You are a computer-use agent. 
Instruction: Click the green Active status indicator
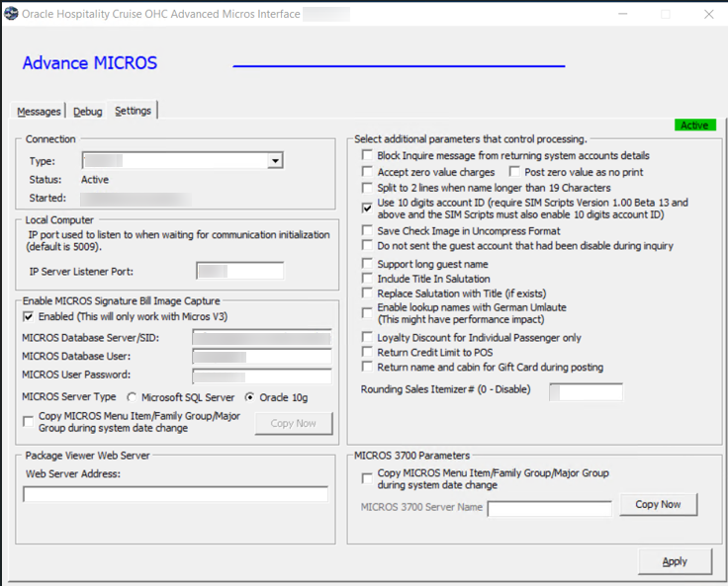coord(695,125)
